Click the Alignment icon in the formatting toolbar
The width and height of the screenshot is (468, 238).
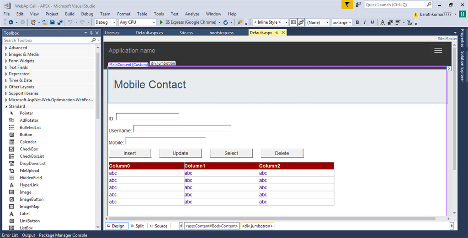point(398,22)
